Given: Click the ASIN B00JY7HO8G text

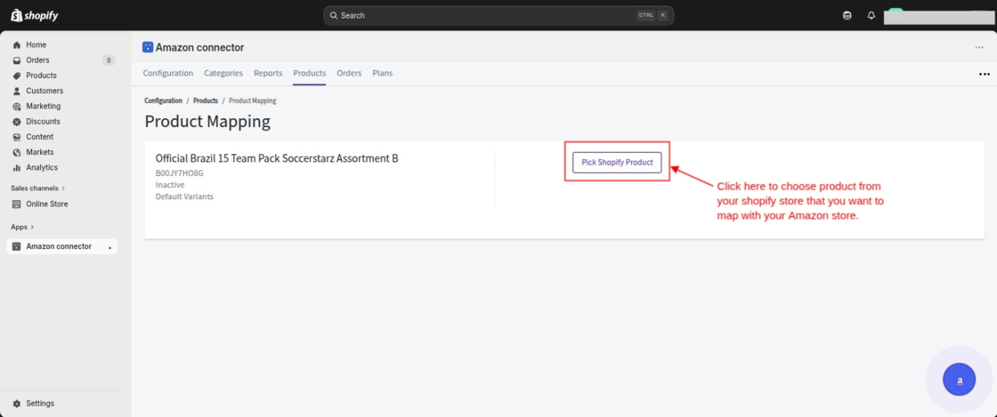Looking at the screenshot, I should [x=179, y=172].
